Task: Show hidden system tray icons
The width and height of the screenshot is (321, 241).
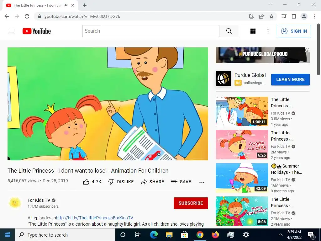Action: tap(281, 235)
